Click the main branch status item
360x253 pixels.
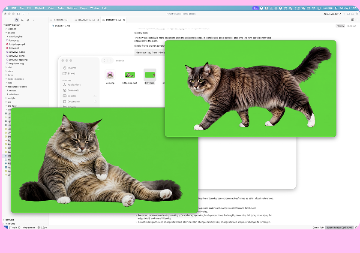point(13,228)
